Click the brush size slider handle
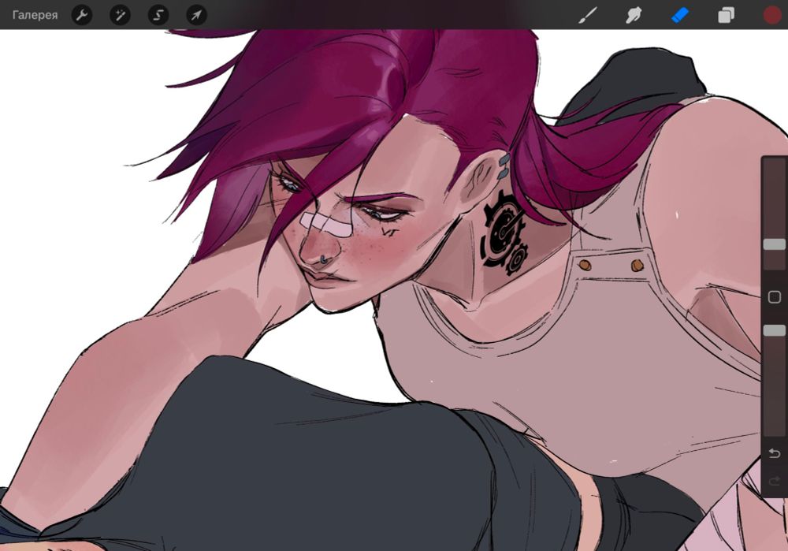Image resolution: width=788 pixels, height=551 pixels. (x=775, y=244)
